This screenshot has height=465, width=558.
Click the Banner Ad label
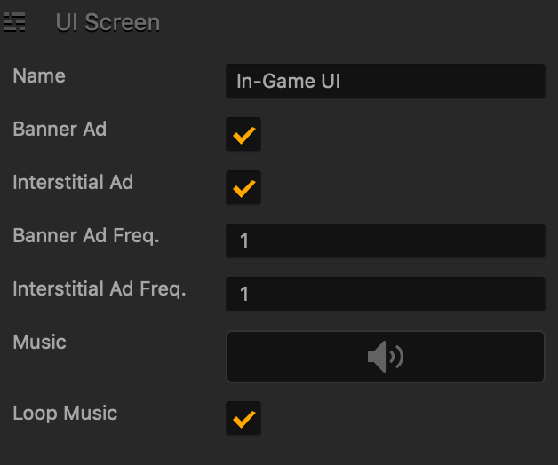(60, 130)
